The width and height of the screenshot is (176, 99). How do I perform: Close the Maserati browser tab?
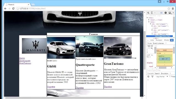click(x=29, y=5)
